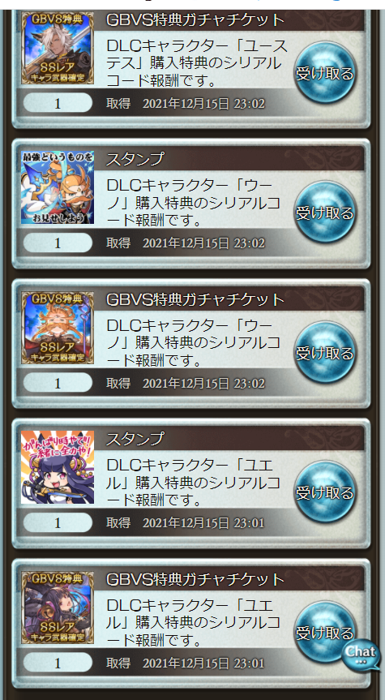Screen dimensions: 385x700
Task: Tap the ウーノ SS rare ticket icon
Action: point(58,328)
